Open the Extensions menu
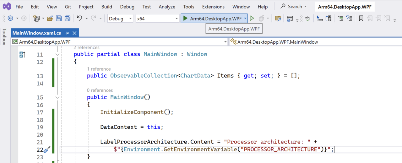The height and width of the screenshot is (163, 402). tap(213, 7)
